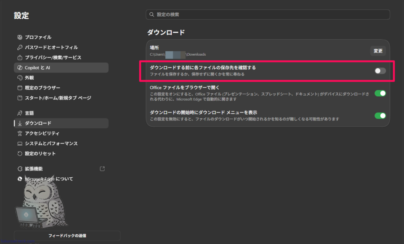
Task: Click the Downloads folder path text
Action: click(x=178, y=54)
